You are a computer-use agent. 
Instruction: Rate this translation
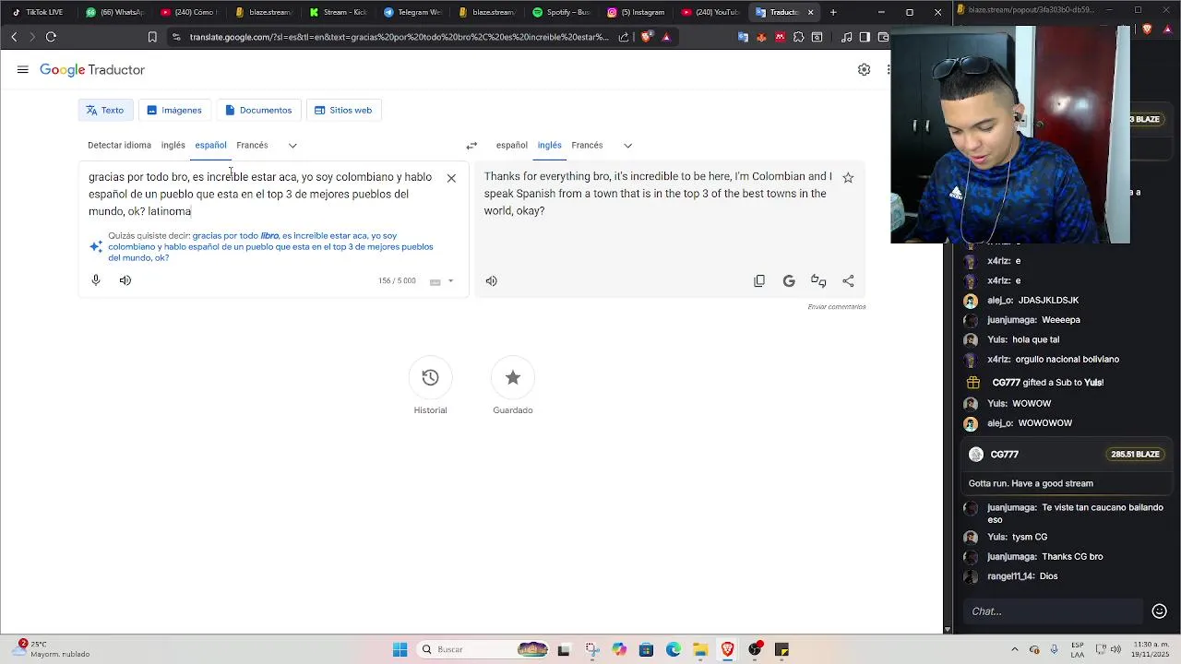coord(818,281)
